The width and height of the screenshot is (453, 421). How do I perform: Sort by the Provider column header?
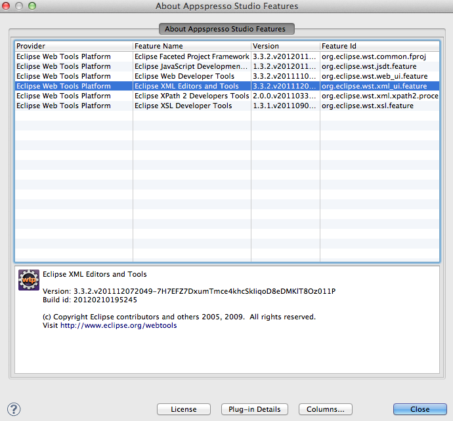point(74,46)
